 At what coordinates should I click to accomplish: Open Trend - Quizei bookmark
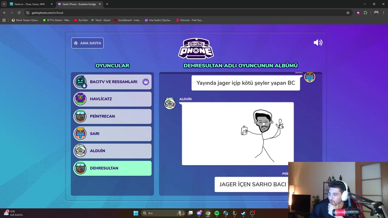pos(101,20)
